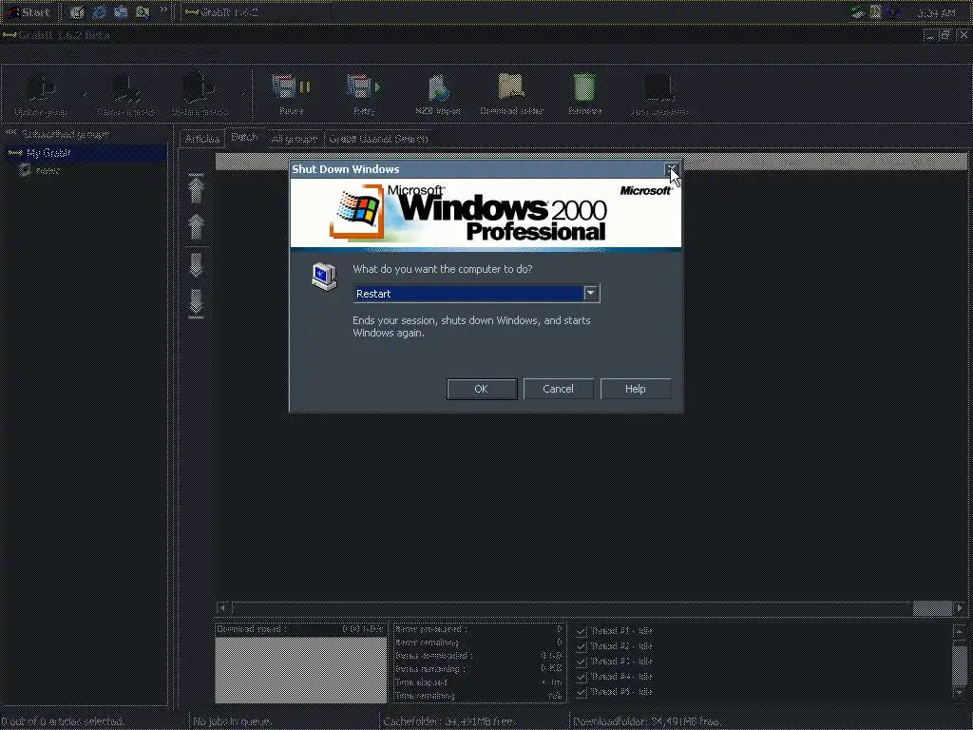Click the first quick launch icon after Start
The width and height of the screenshot is (973, 730).
coord(77,11)
